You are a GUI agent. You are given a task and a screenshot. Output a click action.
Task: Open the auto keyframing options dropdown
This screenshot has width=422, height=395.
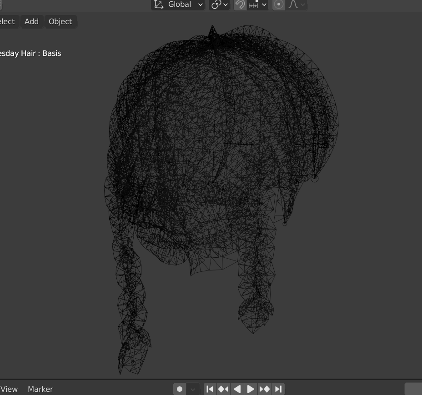tap(193, 389)
